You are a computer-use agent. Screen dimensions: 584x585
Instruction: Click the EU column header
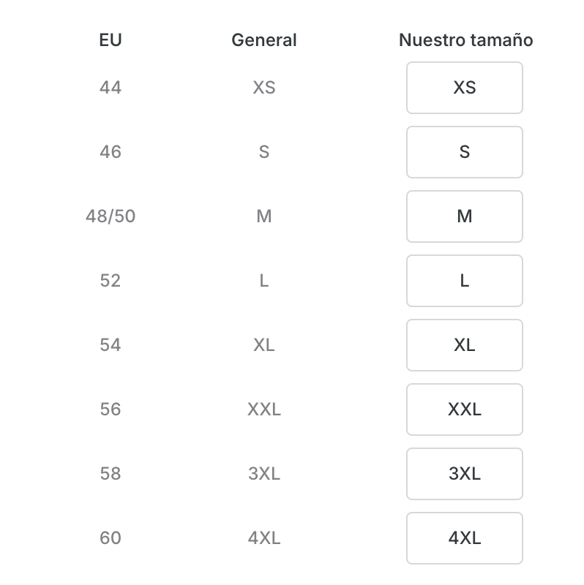pos(111,40)
